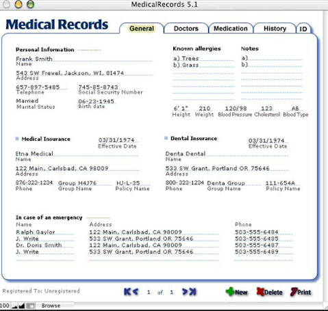Screen dimensions: 328x311
Task: Click the yellow minimize window button
Action: pyautogui.click(x=18, y=4)
